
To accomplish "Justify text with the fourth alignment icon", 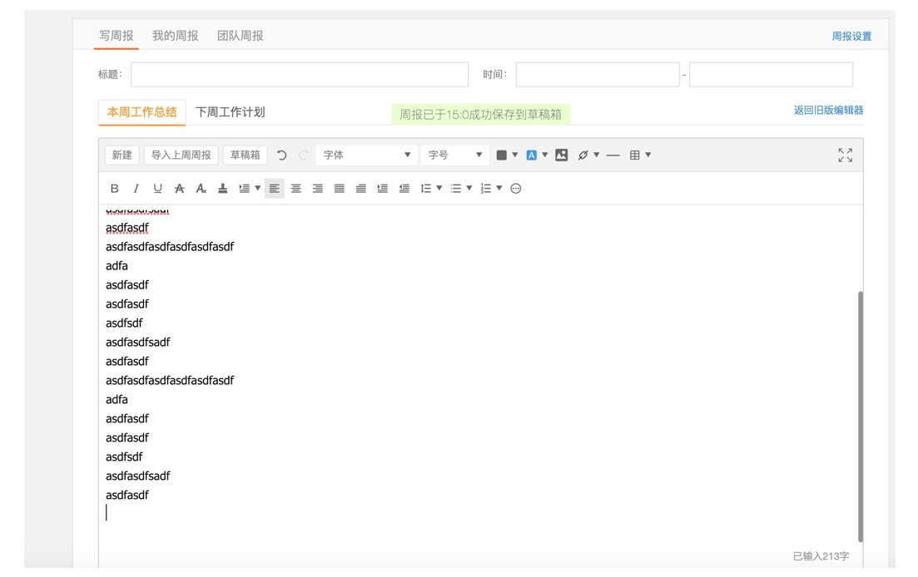I will (x=339, y=188).
